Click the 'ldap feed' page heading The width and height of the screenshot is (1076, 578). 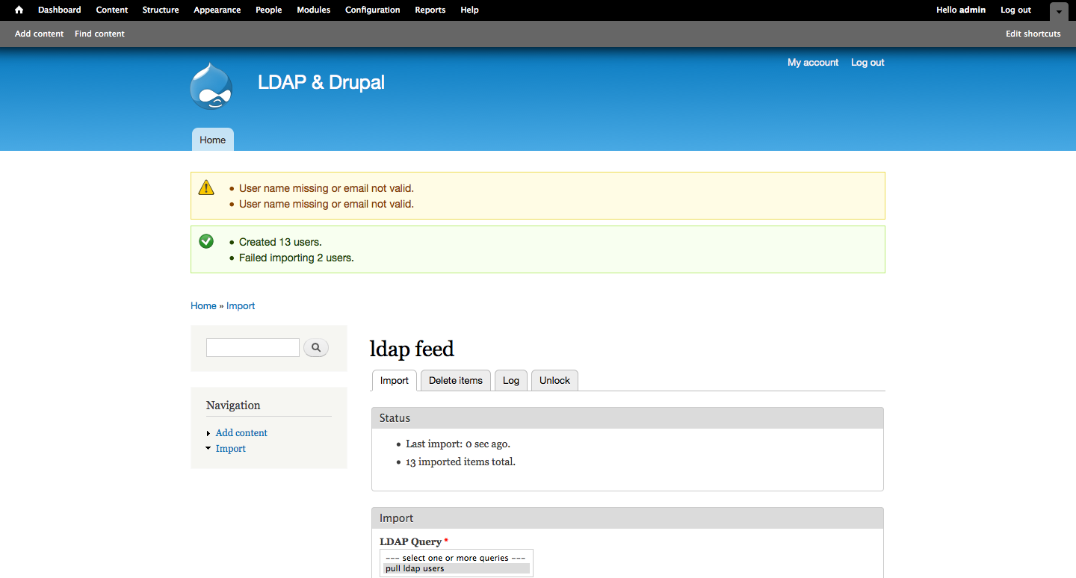412,349
